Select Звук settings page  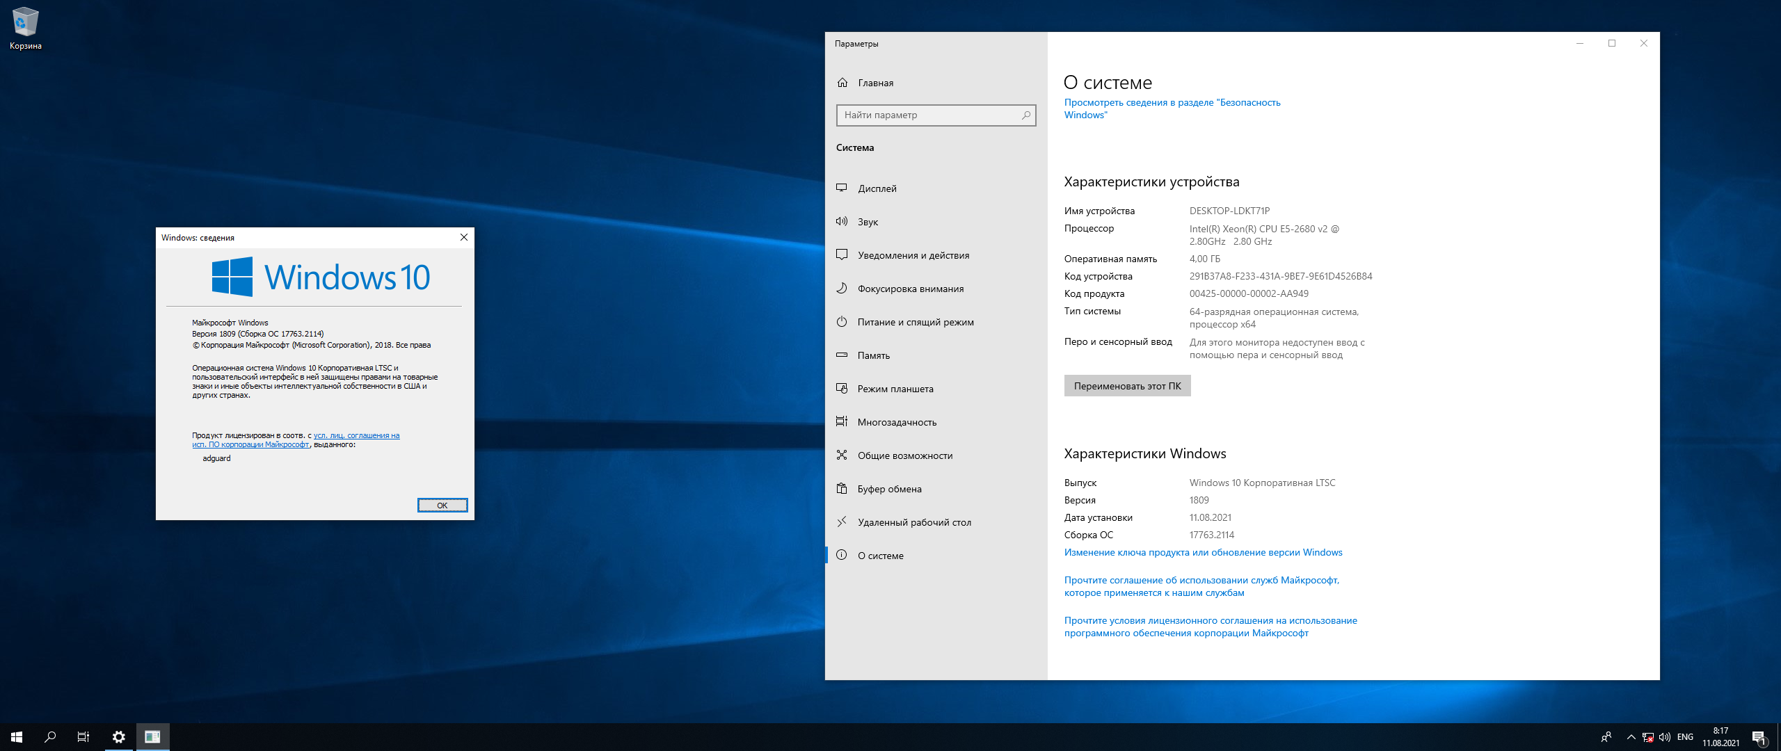[936, 222]
